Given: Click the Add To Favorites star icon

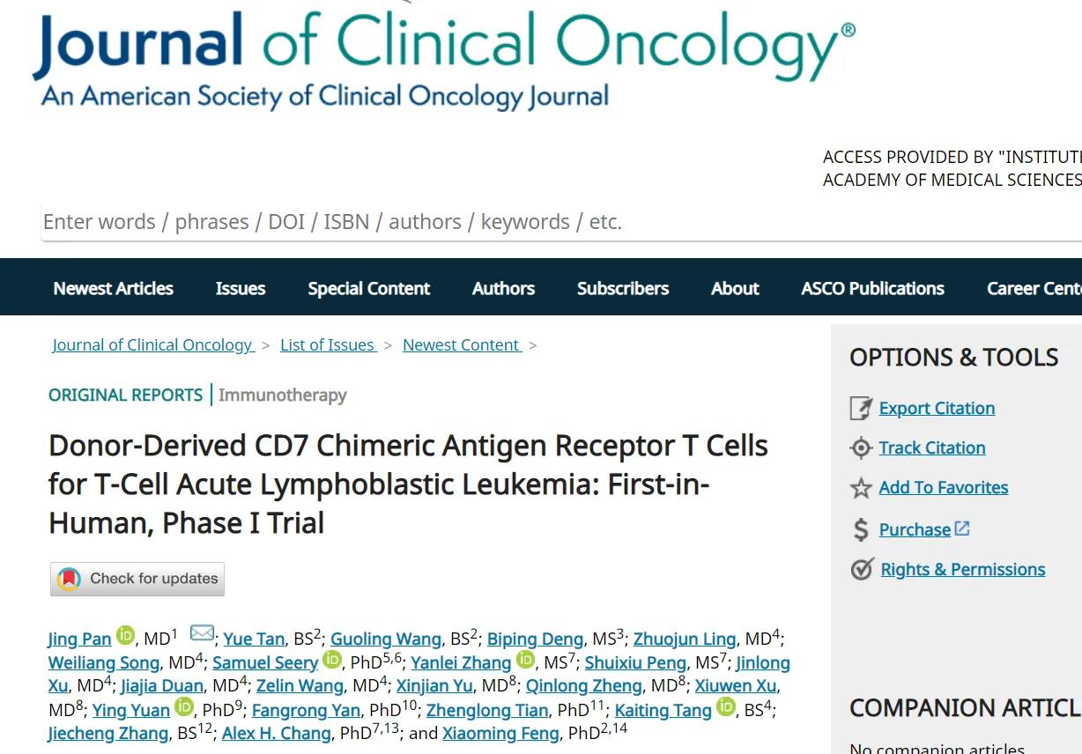Looking at the screenshot, I should (x=861, y=488).
